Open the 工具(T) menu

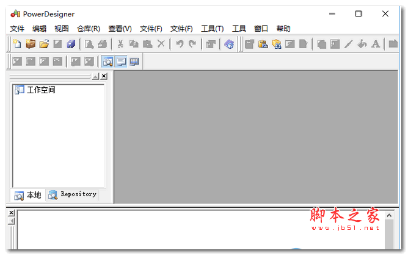click(x=212, y=29)
